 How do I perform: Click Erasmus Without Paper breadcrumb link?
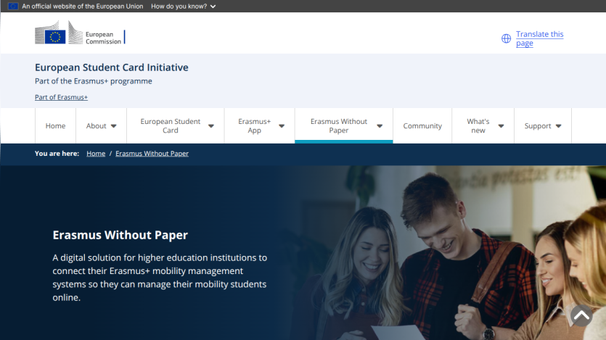(x=152, y=154)
